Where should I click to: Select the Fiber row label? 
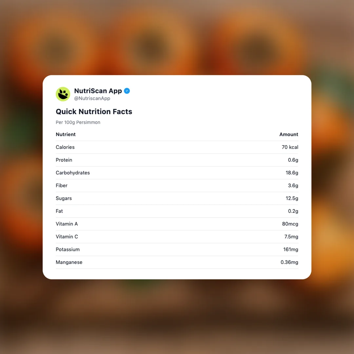[62, 186]
